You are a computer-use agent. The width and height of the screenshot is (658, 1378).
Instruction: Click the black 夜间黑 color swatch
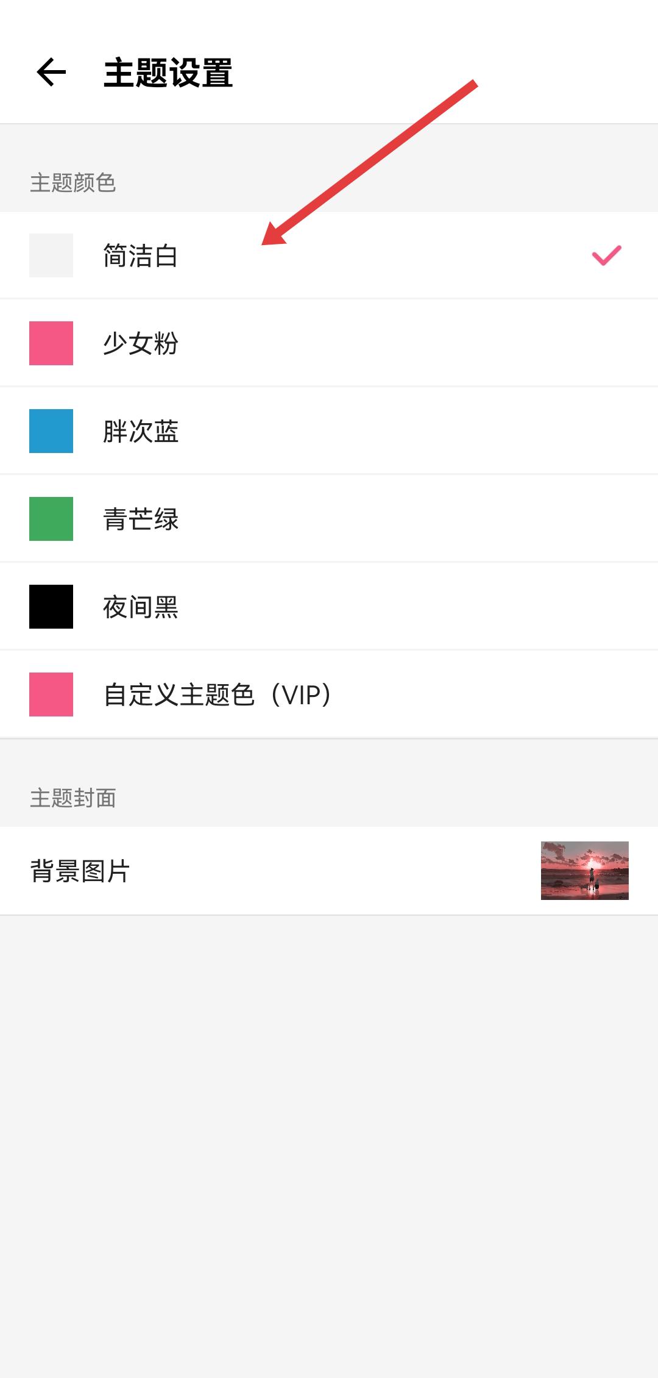click(x=51, y=607)
